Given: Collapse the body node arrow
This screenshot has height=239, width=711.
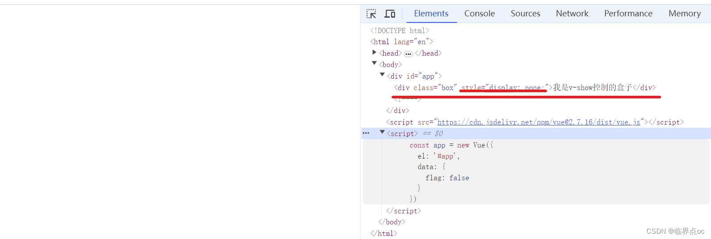Looking at the screenshot, I should click(x=374, y=64).
